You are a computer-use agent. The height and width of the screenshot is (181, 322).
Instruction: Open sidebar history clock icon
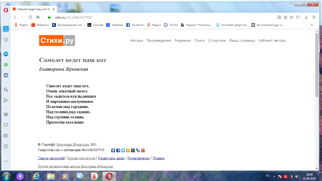[x=6, y=146]
